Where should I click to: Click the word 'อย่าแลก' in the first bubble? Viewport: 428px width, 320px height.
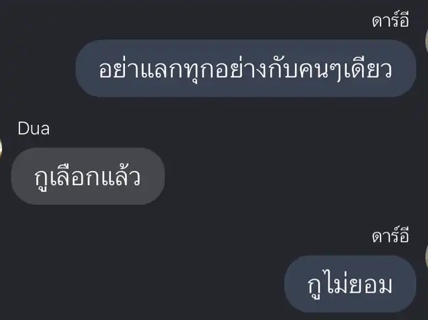click(x=140, y=69)
